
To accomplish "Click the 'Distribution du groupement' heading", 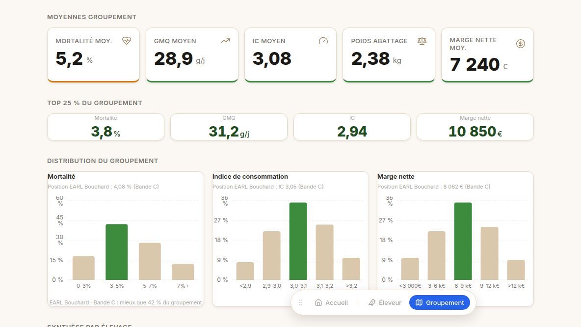I will [103, 161].
